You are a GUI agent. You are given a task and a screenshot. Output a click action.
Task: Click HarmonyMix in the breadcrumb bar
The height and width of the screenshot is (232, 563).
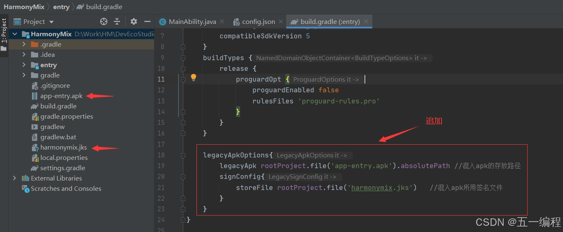(x=24, y=7)
